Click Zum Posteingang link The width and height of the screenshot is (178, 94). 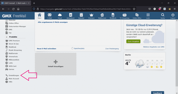tap(112, 49)
